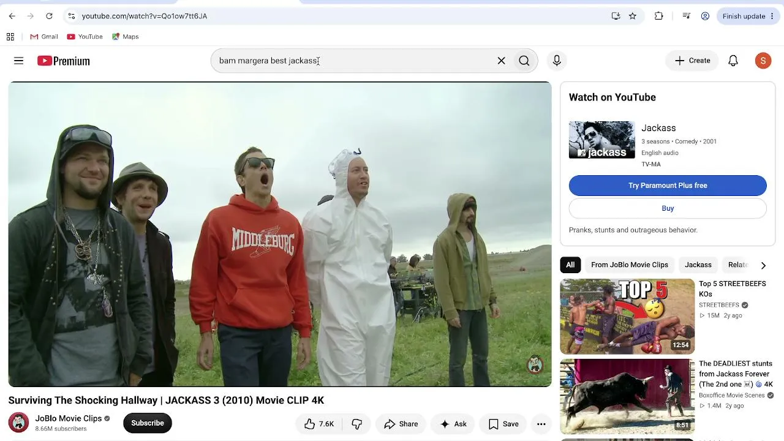Select From JoBlo Movie Clips chip
This screenshot has width=784, height=441.
pyautogui.click(x=630, y=265)
